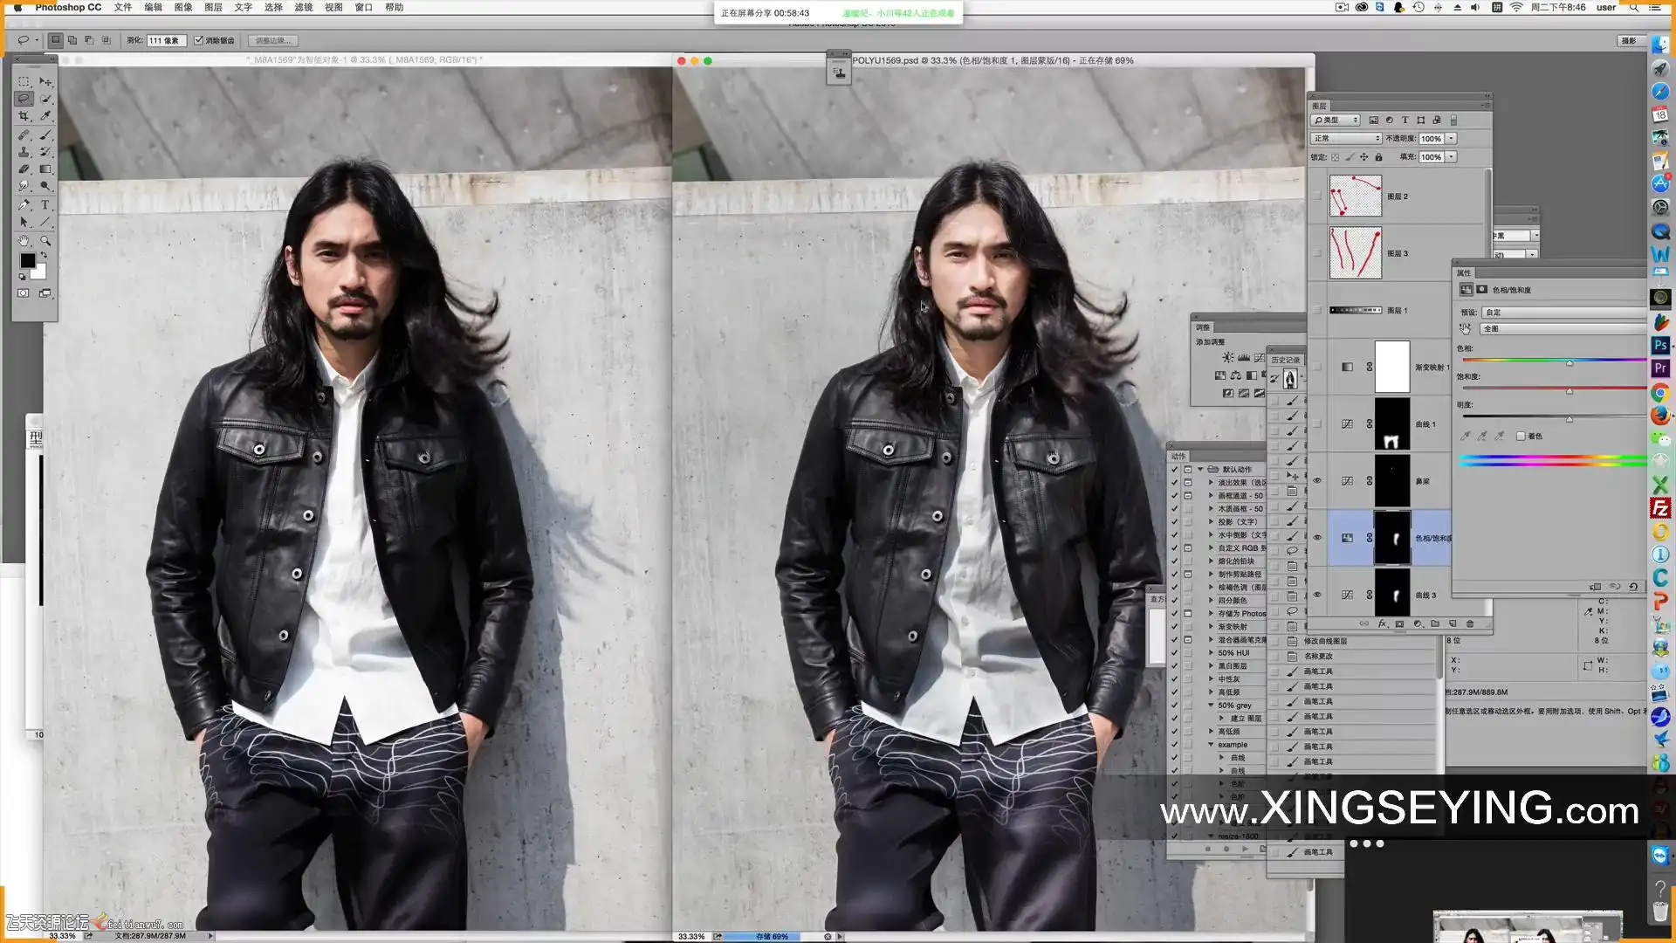
Task: Open the 正常 blend mode dropdown
Action: point(1347,139)
